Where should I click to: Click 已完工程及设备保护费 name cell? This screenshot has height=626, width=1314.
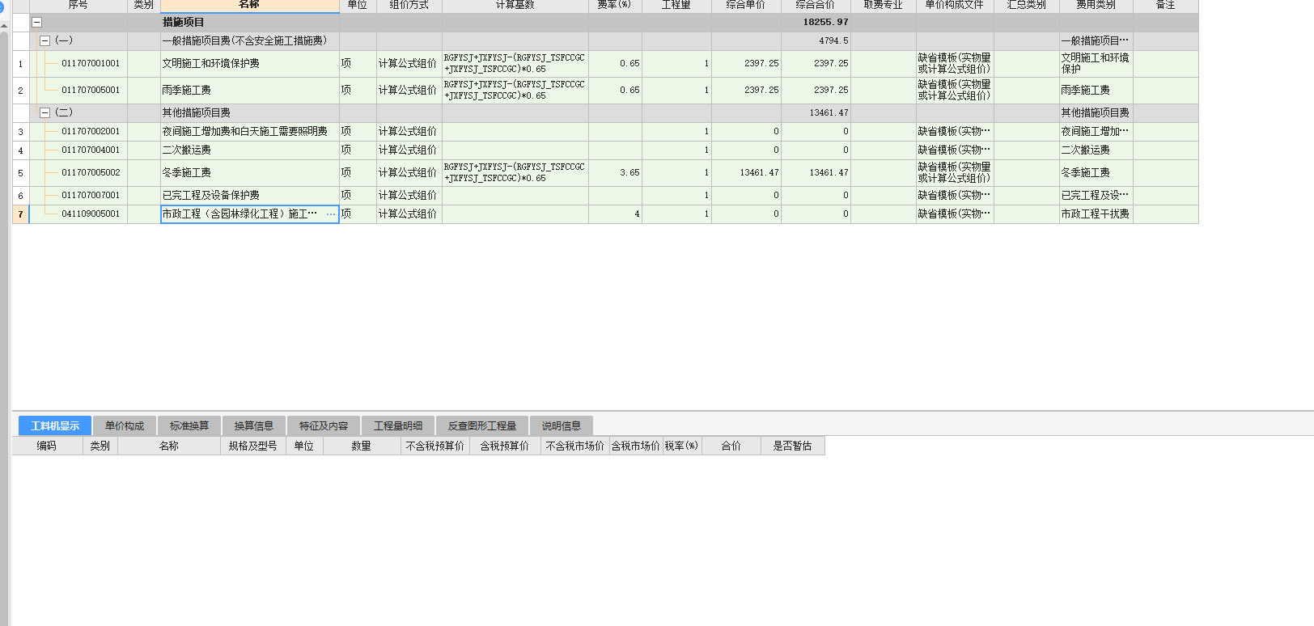pos(249,196)
